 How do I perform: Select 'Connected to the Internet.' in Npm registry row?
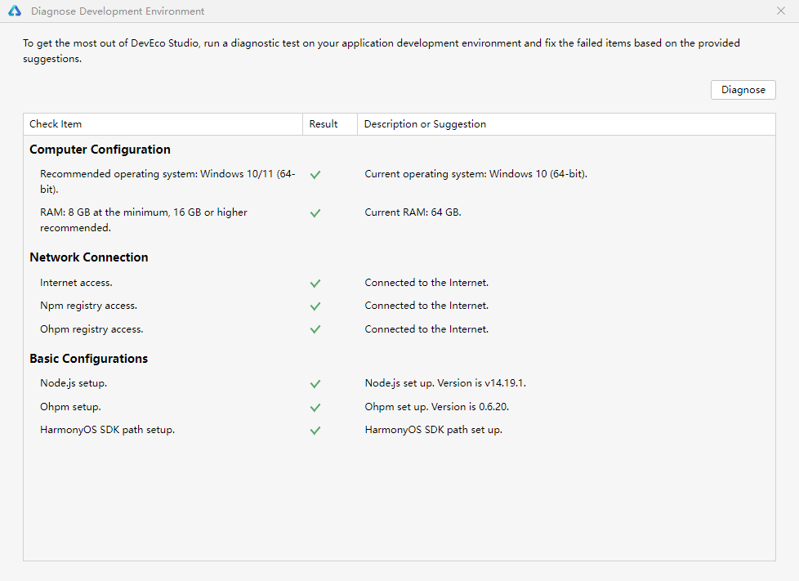click(x=426, y=306)
